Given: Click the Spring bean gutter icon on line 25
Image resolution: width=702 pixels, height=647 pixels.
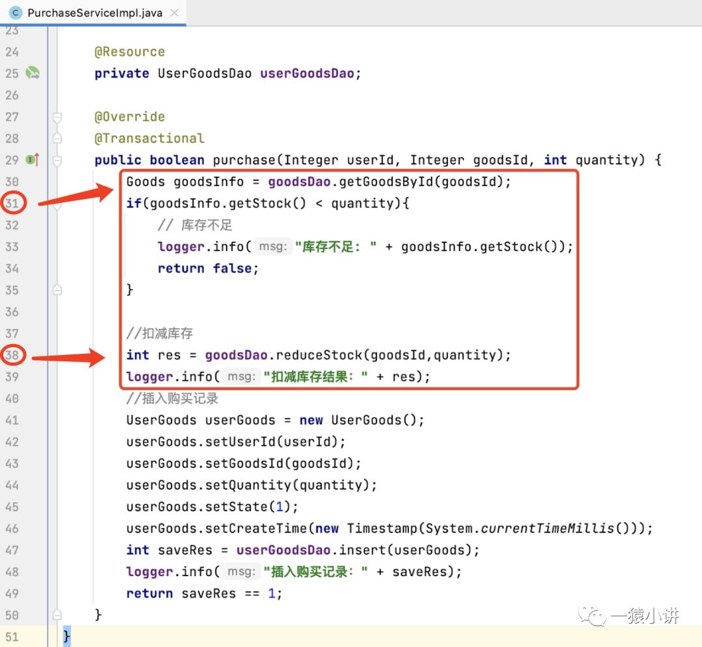Looking at the screenshot, I should (32, 73).
